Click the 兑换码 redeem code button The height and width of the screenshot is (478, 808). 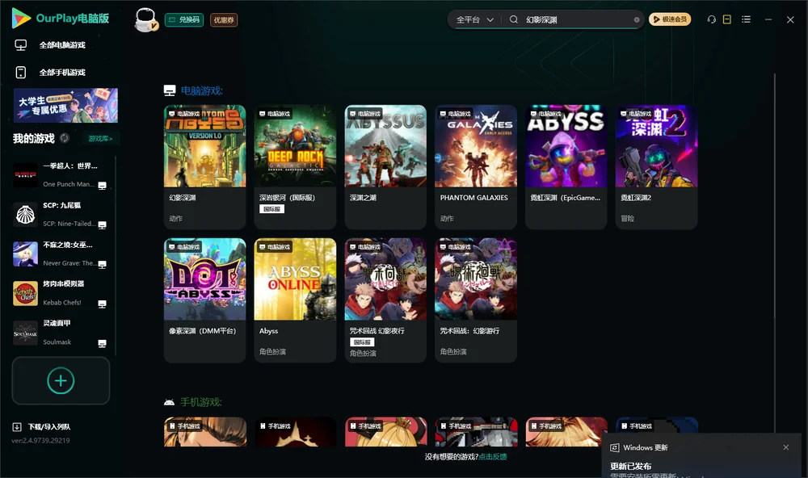[x=184, y=19]
